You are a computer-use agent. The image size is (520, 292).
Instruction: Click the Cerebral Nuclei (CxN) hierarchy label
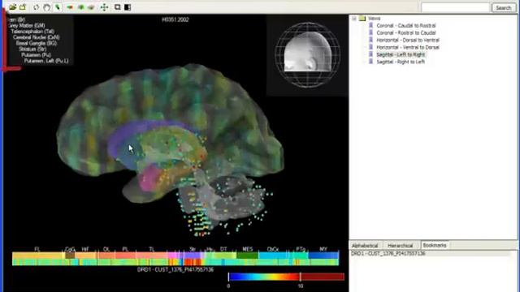tap(37, 37)
